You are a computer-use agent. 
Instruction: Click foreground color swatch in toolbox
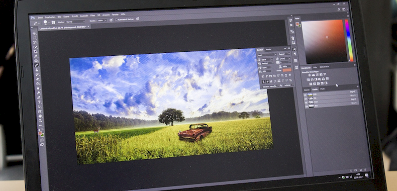[40, 133]
